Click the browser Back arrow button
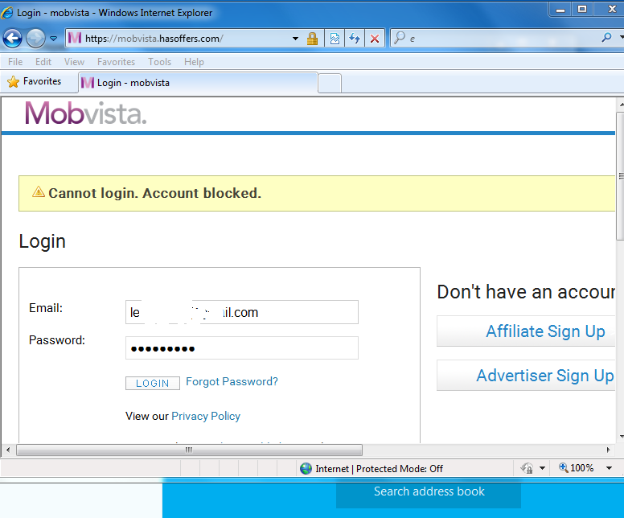 coord(12,39)
